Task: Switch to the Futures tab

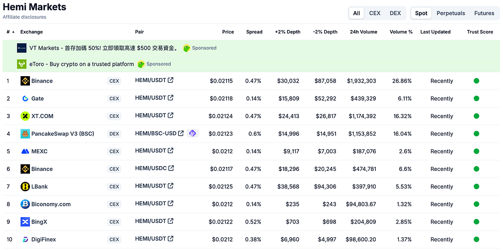Action: pos(484,13)
